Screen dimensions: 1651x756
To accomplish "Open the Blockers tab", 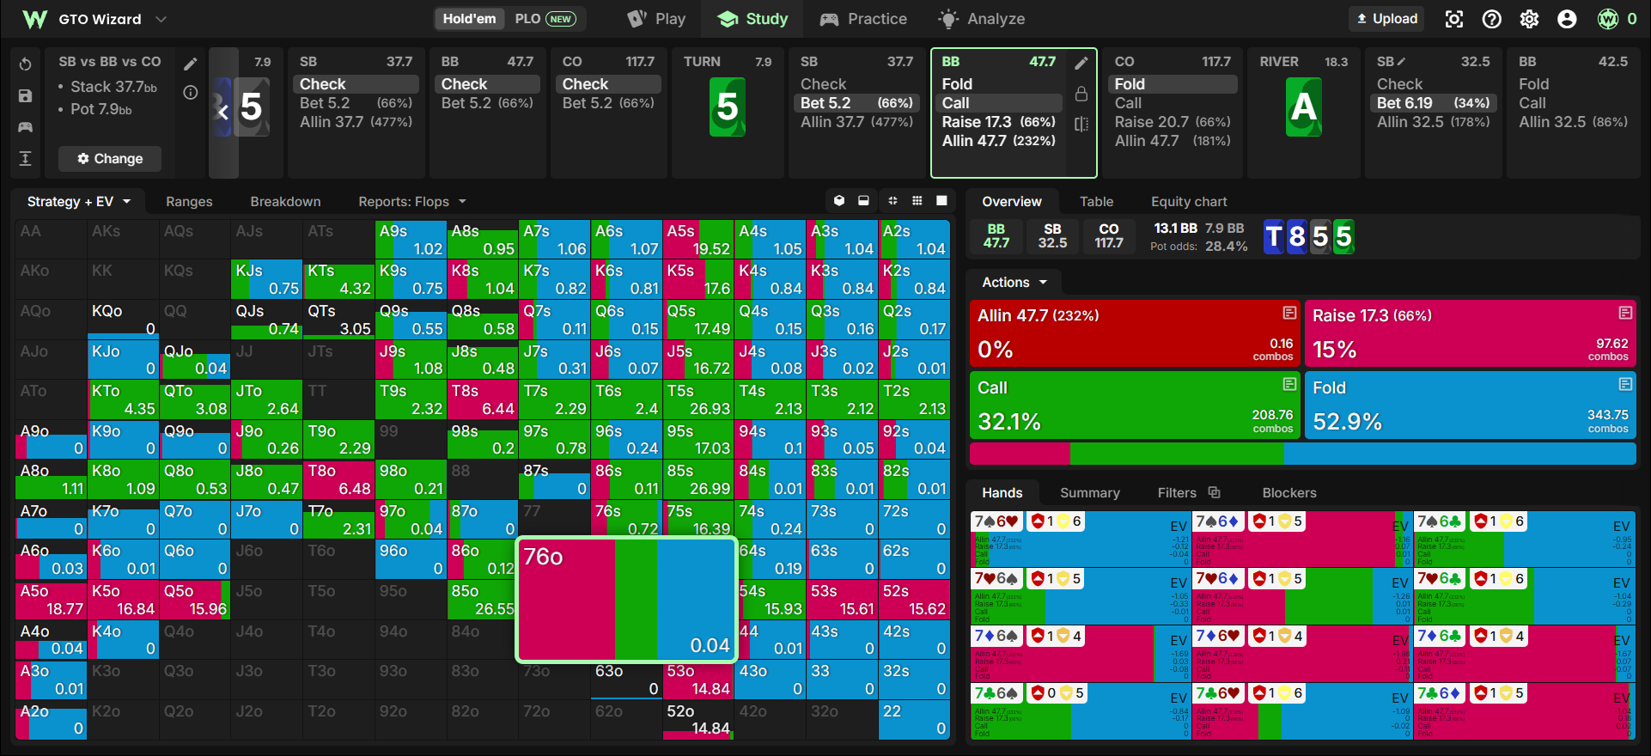I will [x=1289, y=492].
